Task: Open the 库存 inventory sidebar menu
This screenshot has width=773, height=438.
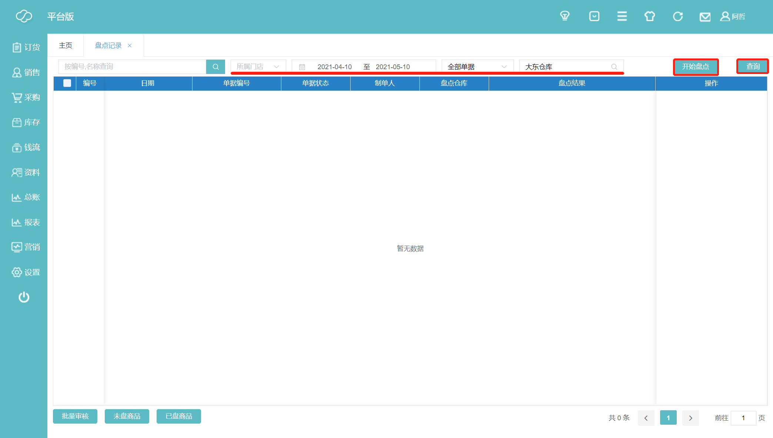Action: pyautogui.click(x=26, y=122)
